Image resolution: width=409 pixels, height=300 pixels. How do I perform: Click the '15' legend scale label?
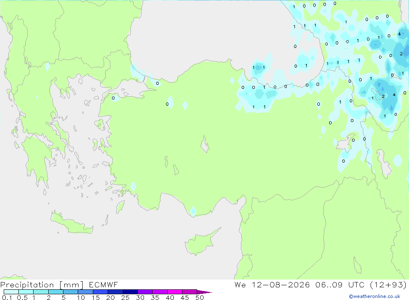96,298
